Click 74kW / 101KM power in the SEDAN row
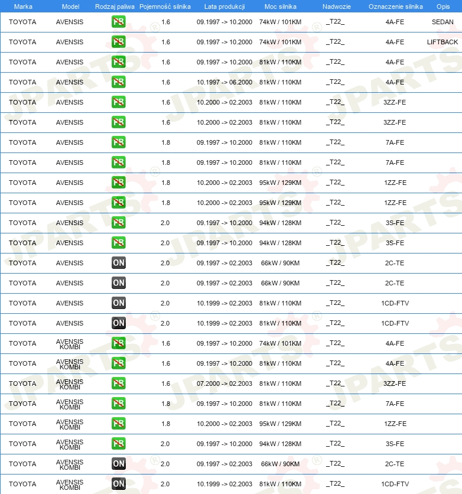This screenshot has height=494, width=462. point(280,22)
